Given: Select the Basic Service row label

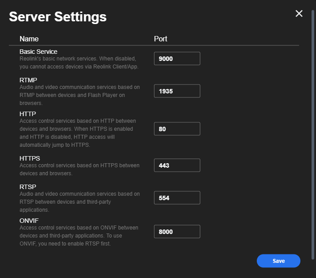Looking at the screenshot, I should tap(38, 52).
